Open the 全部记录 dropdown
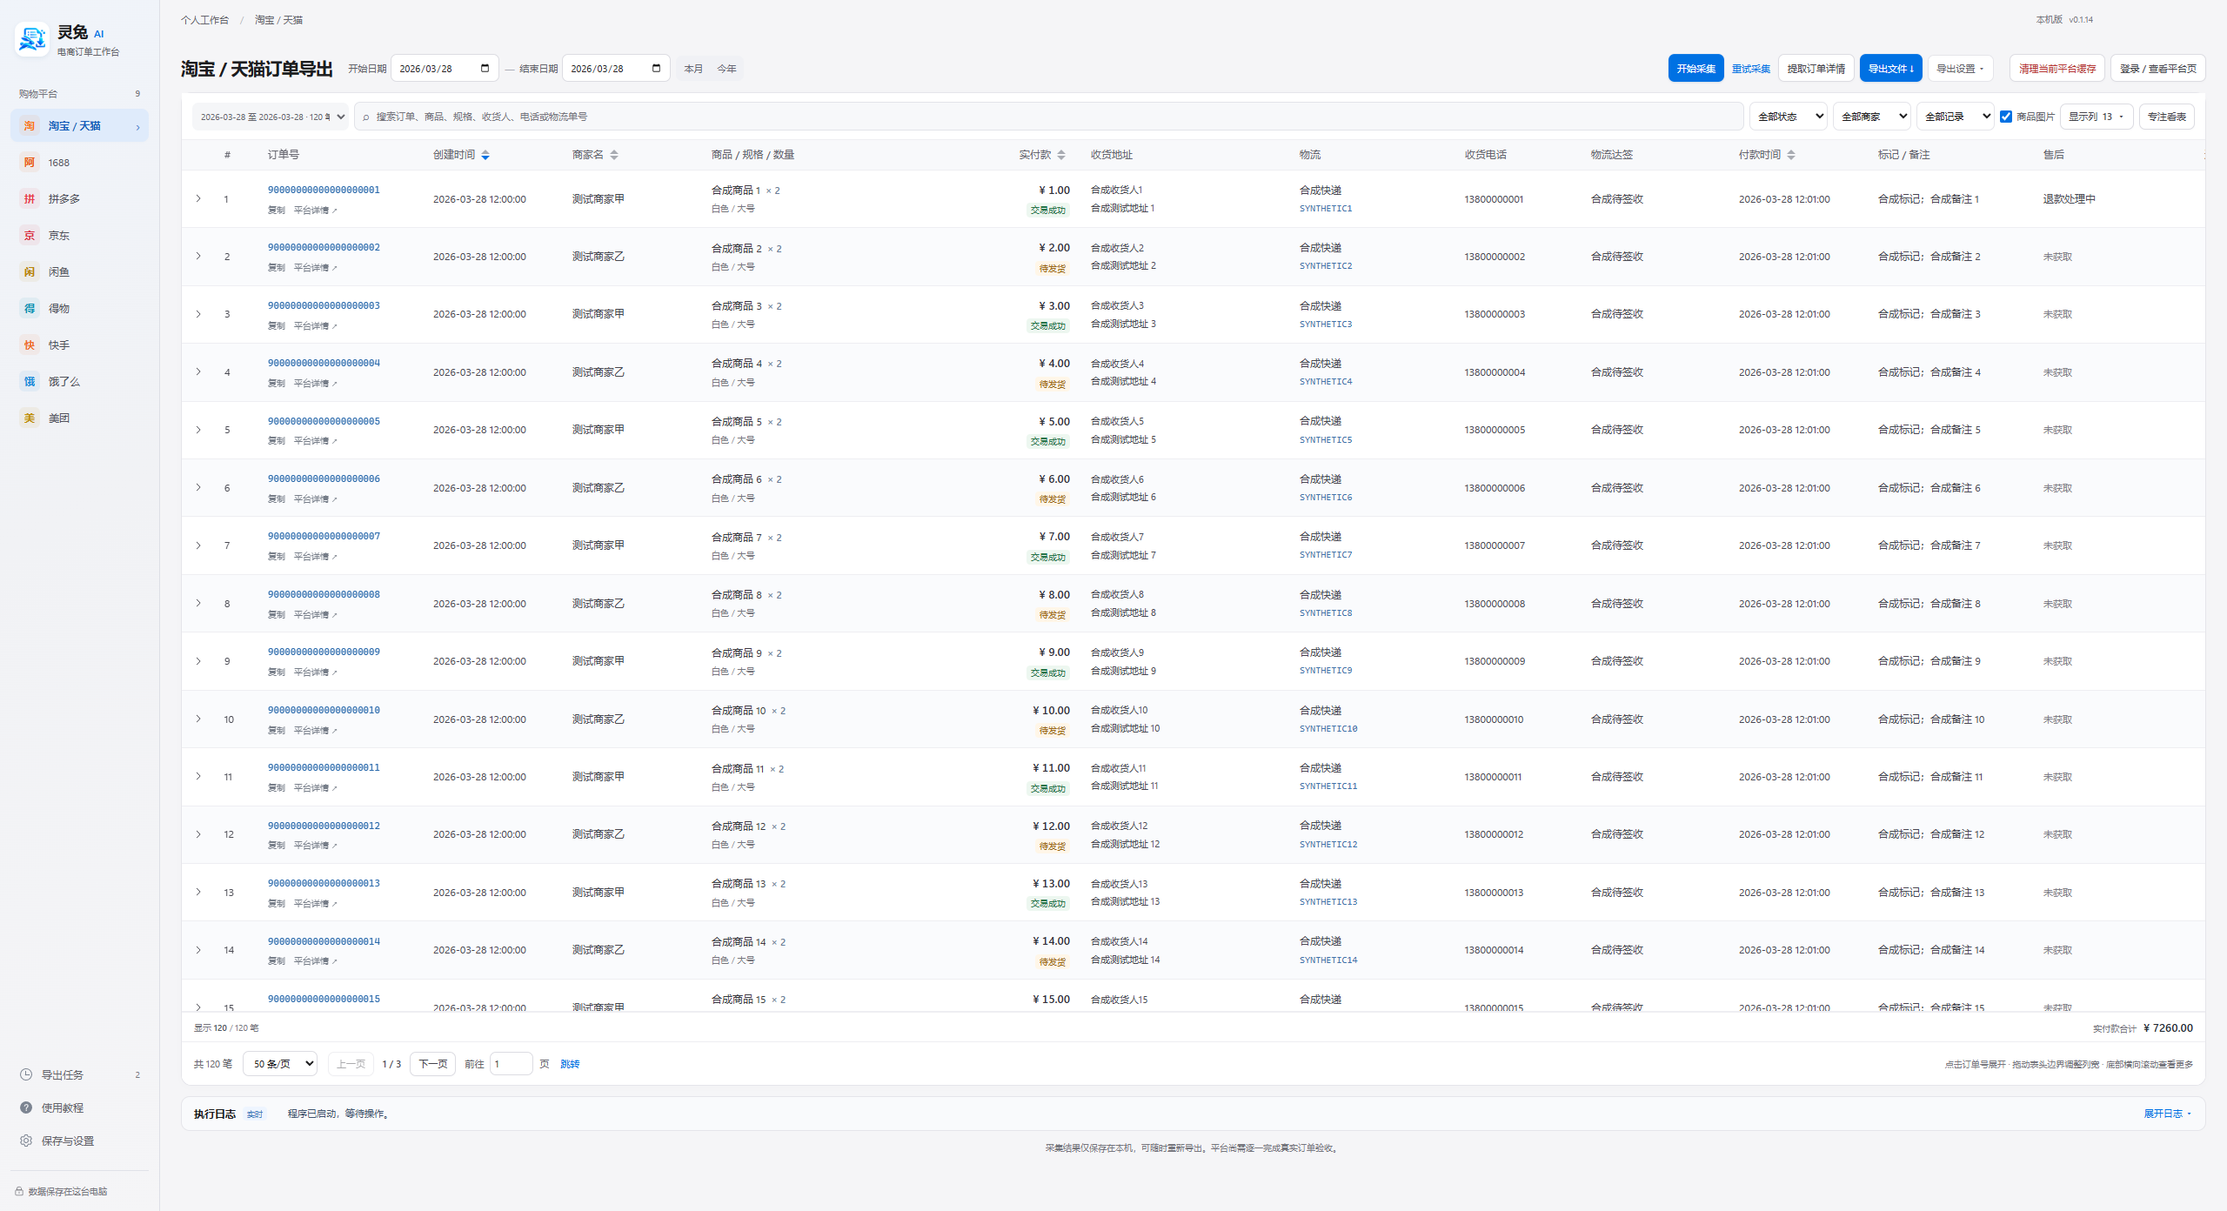Viewport: 2227px width, 1211px height. 1955,117
